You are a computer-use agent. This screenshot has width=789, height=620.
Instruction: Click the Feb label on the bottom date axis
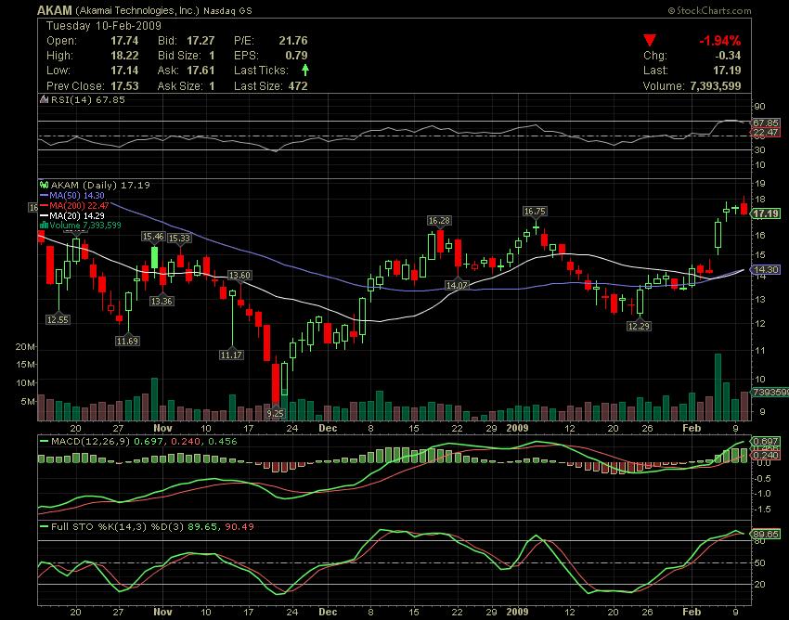[x=692, y=612]
